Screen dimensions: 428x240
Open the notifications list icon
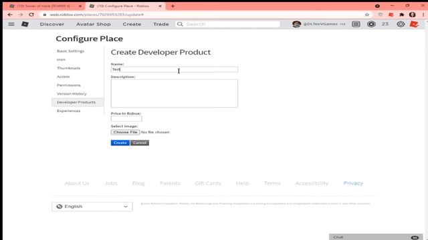[356, 24]
